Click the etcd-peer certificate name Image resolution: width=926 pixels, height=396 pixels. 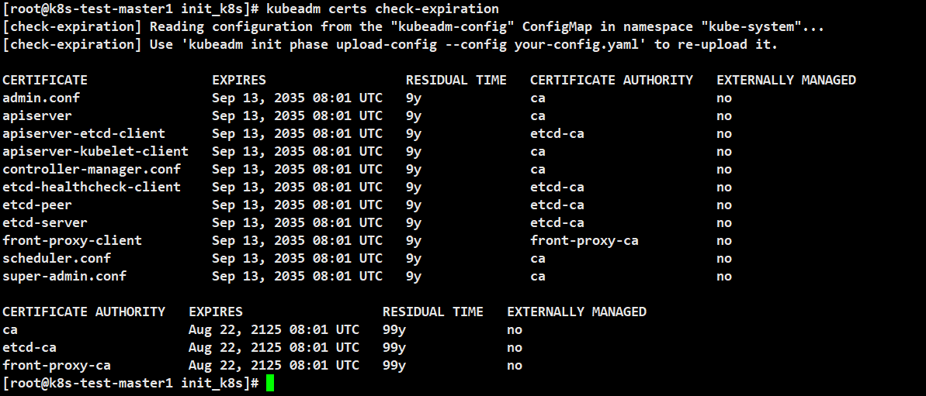click(x=37, y=205)
